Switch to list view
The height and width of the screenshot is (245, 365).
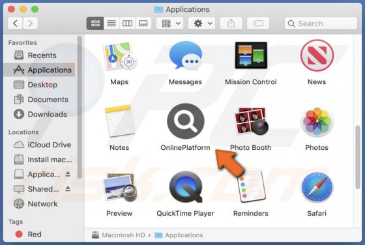(111, 23)
